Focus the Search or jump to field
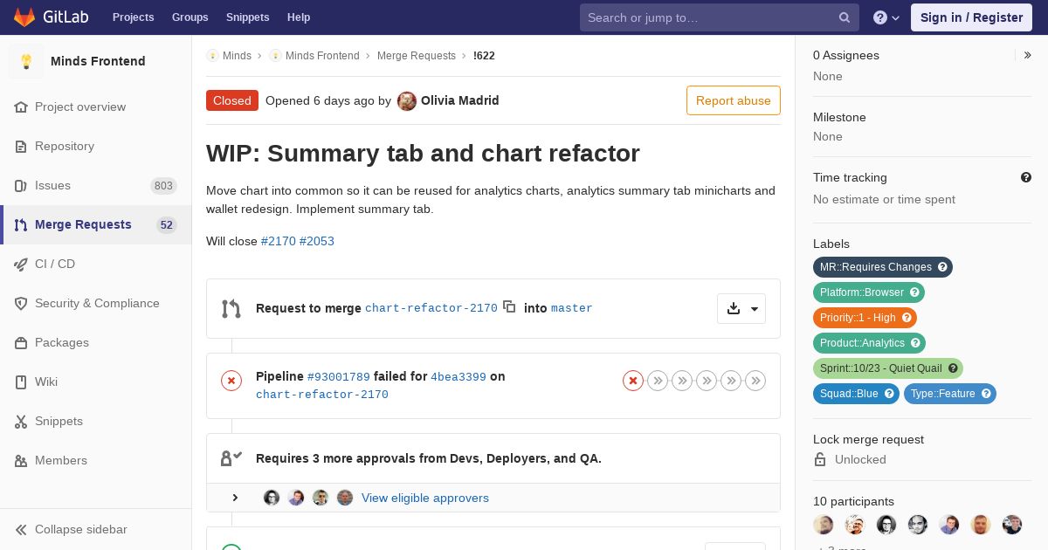Screen dimensions: 1048x550 click(x=720, y=17)
